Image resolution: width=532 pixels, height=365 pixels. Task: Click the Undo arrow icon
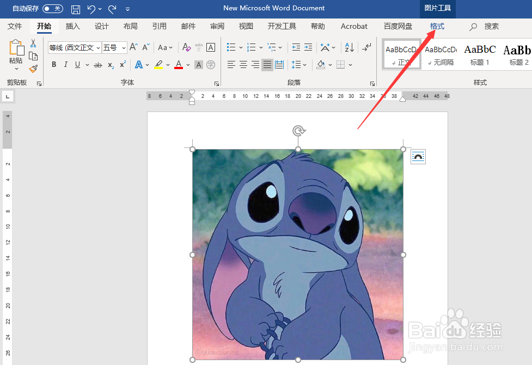point(91,9)
